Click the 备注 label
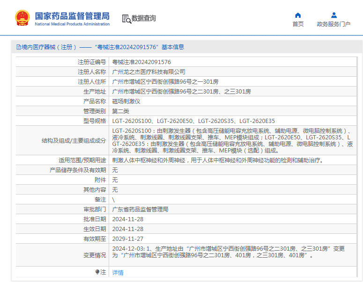This screenshot has width=363, height=282. tap(100, 200)
